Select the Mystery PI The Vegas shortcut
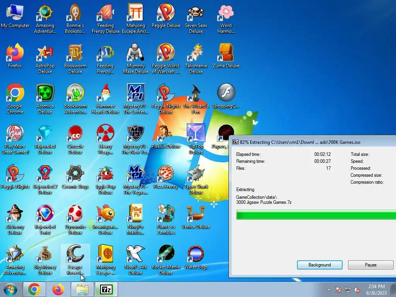This screenshot has width=396, height=297. (136, 179)
